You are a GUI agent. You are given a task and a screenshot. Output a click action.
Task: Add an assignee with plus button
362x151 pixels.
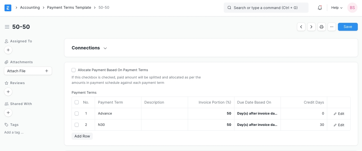[x=8, y=50]
